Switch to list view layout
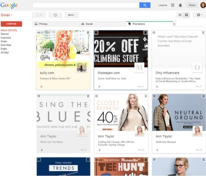 tap(180, 15)
